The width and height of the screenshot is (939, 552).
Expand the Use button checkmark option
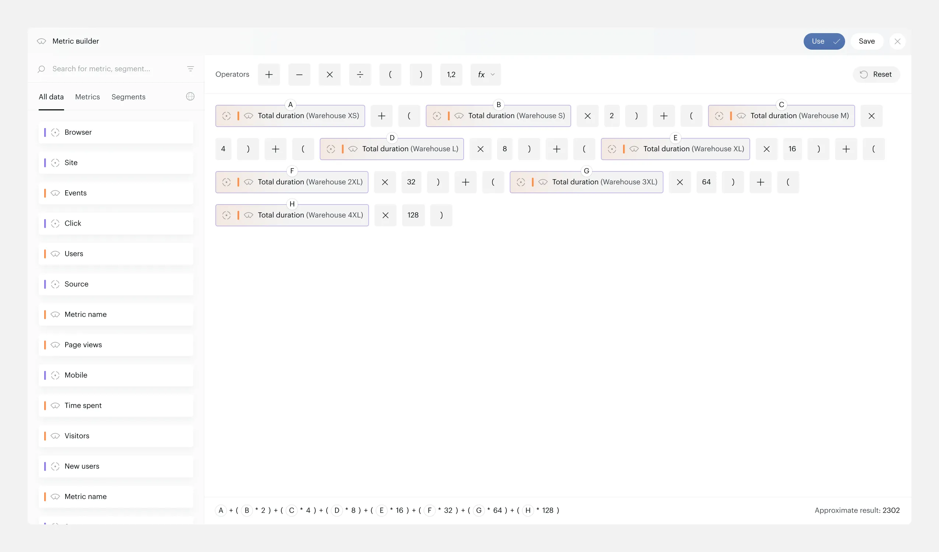click(x=837, y=41)
